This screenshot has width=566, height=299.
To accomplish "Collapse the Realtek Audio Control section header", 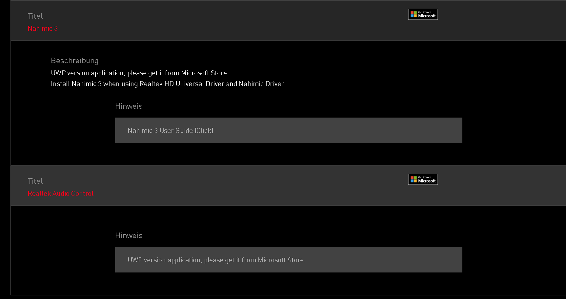I will tap(288, 186).
